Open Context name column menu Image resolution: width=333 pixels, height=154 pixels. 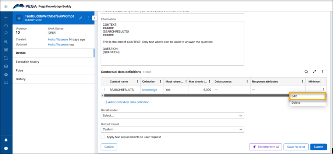coord(137,82)
